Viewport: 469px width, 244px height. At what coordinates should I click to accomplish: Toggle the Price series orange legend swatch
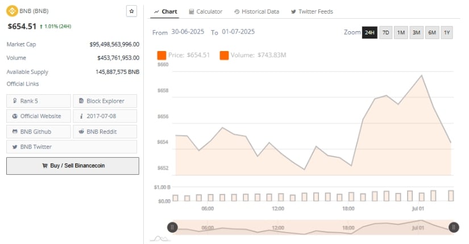161,55
